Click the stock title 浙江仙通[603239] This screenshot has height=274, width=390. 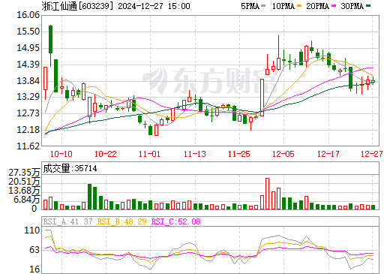point(77,6)
